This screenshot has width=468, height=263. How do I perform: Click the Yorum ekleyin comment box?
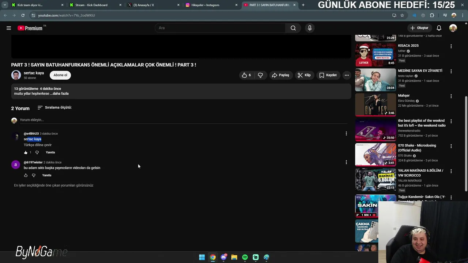point(183,120)
